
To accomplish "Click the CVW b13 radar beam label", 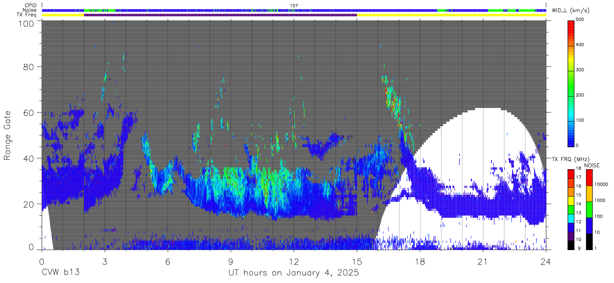I will (60, 273).
